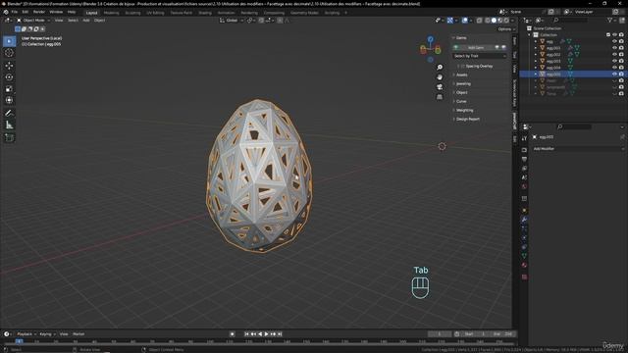The height and width of the screenshot is (353, 628).
Task: Open the Modifiers wrench properties tab
Action: (x=524, y=220)
